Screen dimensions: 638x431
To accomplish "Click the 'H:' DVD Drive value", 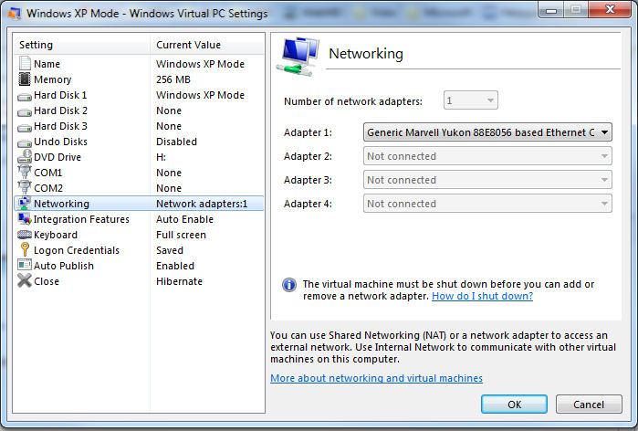I will (162, 157).
